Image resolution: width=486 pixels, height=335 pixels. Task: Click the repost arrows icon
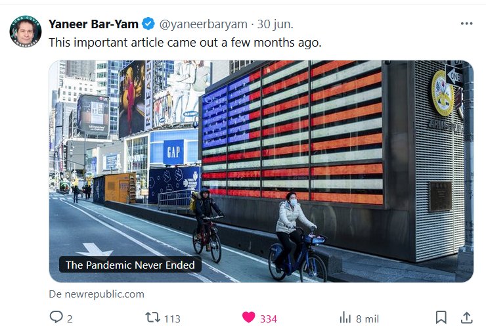(x=152, y=318)
